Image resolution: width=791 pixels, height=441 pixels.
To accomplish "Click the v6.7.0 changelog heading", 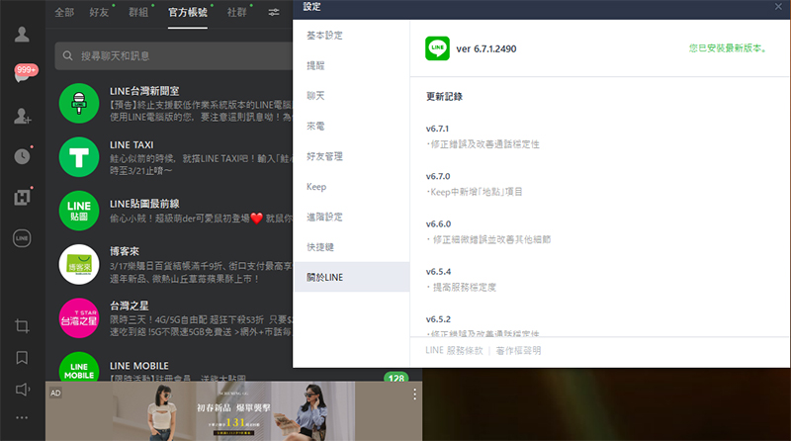I will [438, 176].
